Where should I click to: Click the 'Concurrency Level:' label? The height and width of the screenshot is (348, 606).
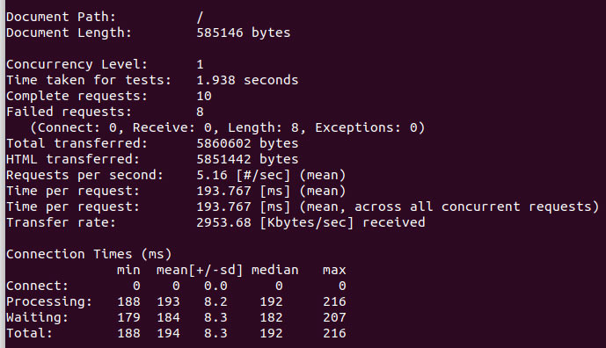pos(77,64)
